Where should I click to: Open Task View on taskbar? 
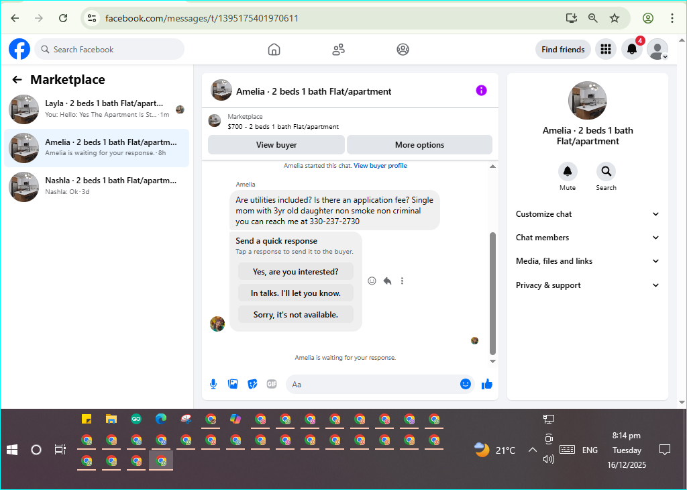(60, 450)
